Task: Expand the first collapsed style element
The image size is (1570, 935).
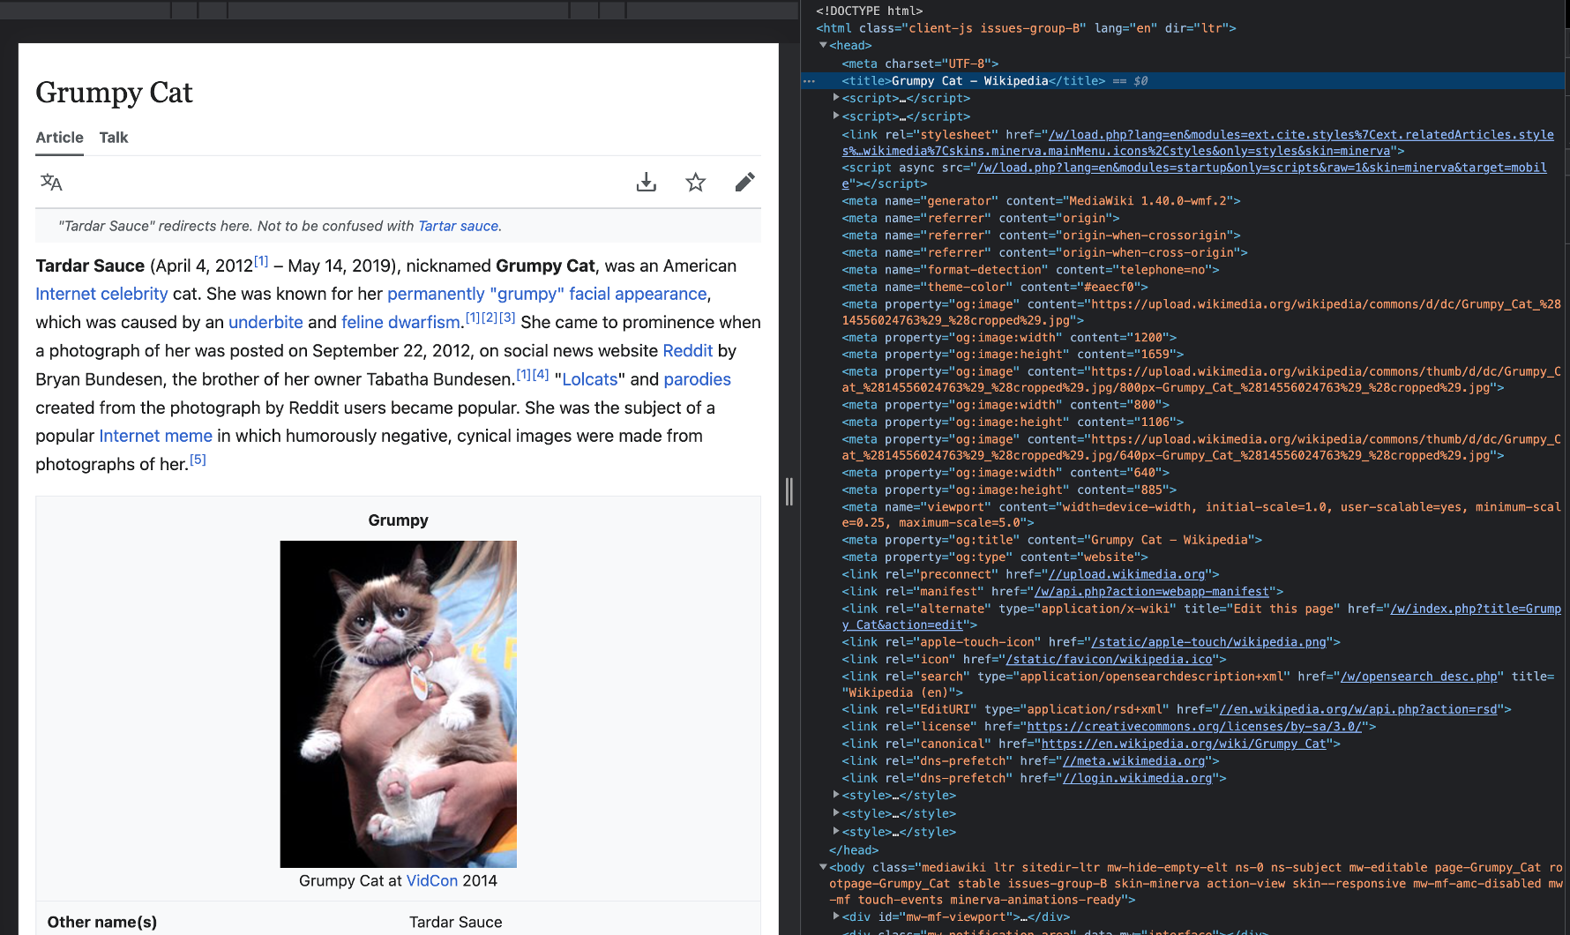Action: pyautogui.click(x=836, y=795)
